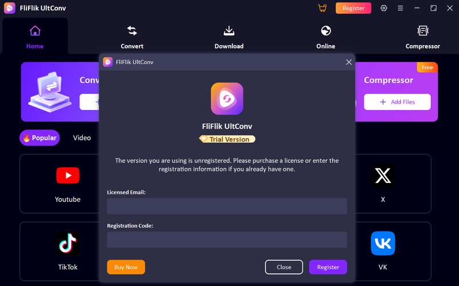Close the registration dialog with X
This screenshot has width=459, height=286.
tap(349, 62)
